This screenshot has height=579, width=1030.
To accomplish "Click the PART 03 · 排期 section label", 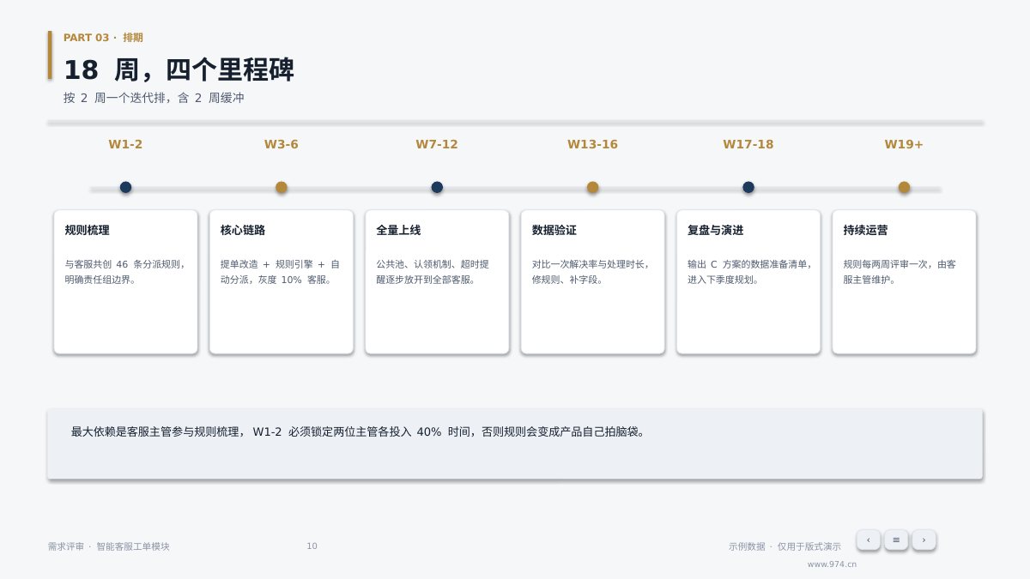I will pyautogui.click(x=103, y=38).
